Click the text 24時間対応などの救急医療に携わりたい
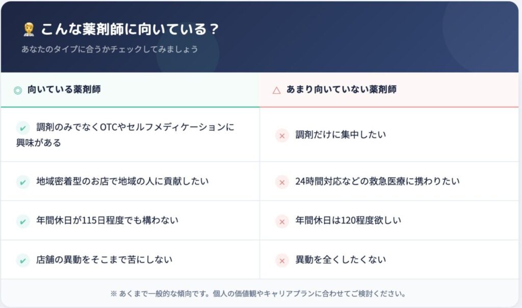522x308 pixels. [377, 181]
